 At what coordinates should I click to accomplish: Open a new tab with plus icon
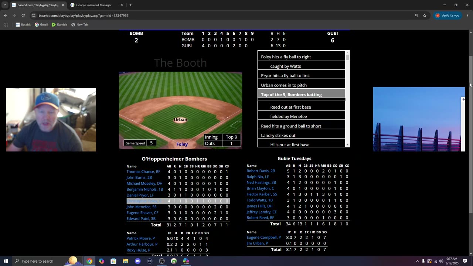(130, 5)
